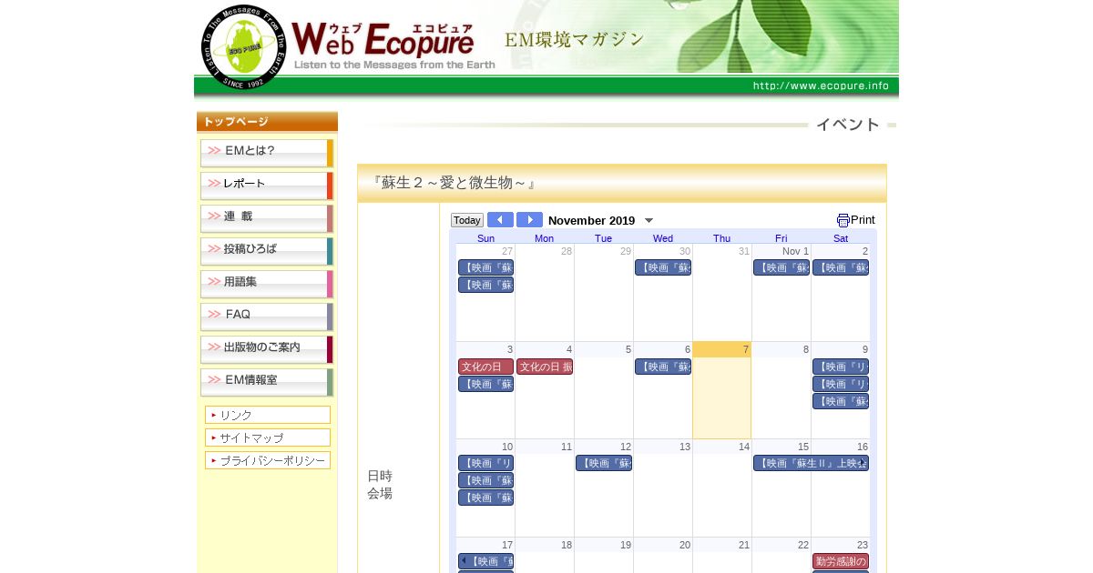This screenshot has height=573, width=1093.
Task: Open the FAQ menu item
Action: tap(267, 317)
